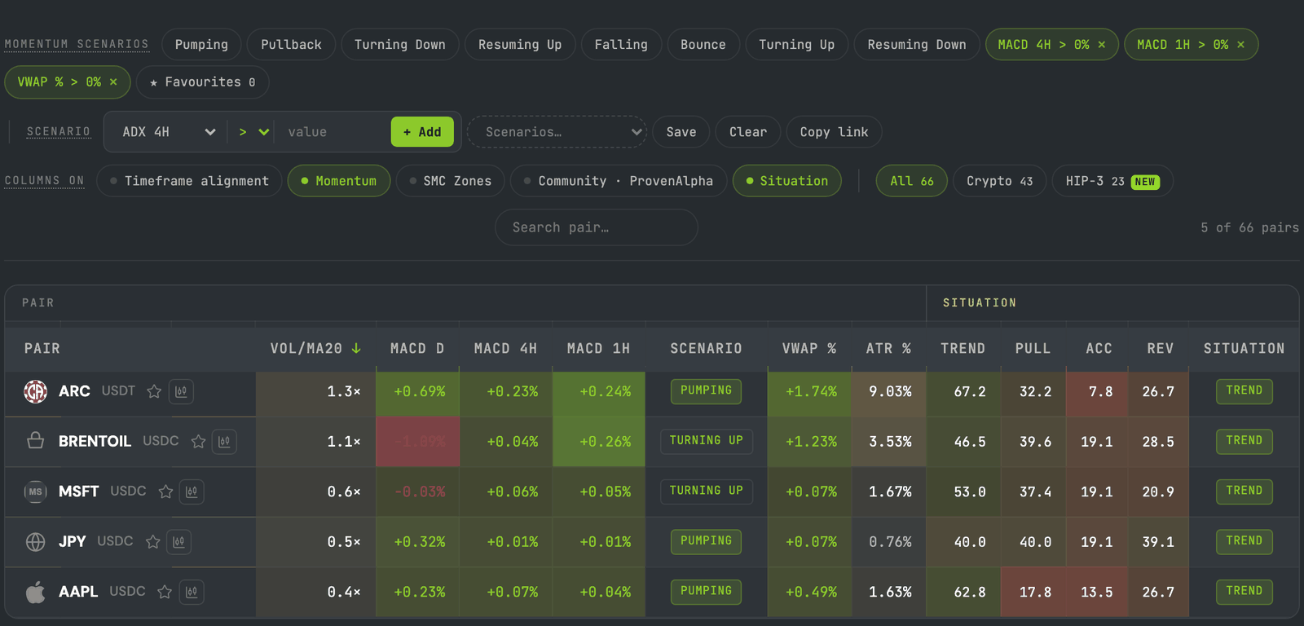Open chart icon for BRENTOIL row
The height and width of the screenshot is (626, 1304).
tap(224, 442)
